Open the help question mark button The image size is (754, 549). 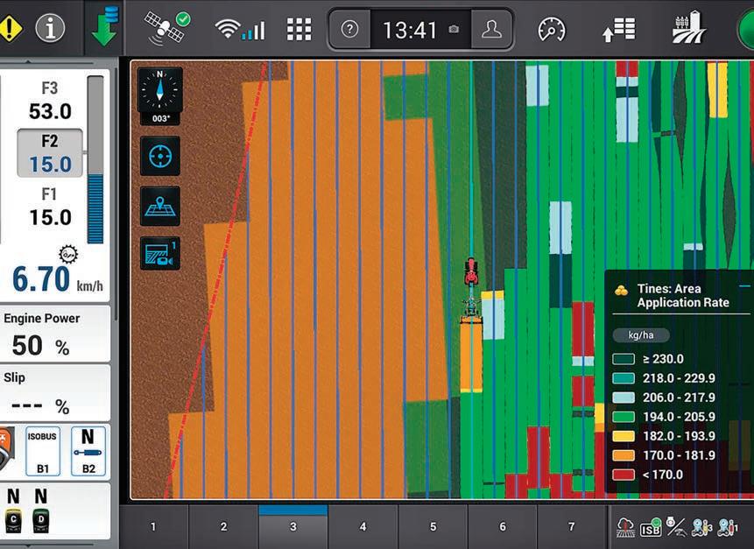tap(349, 29)
